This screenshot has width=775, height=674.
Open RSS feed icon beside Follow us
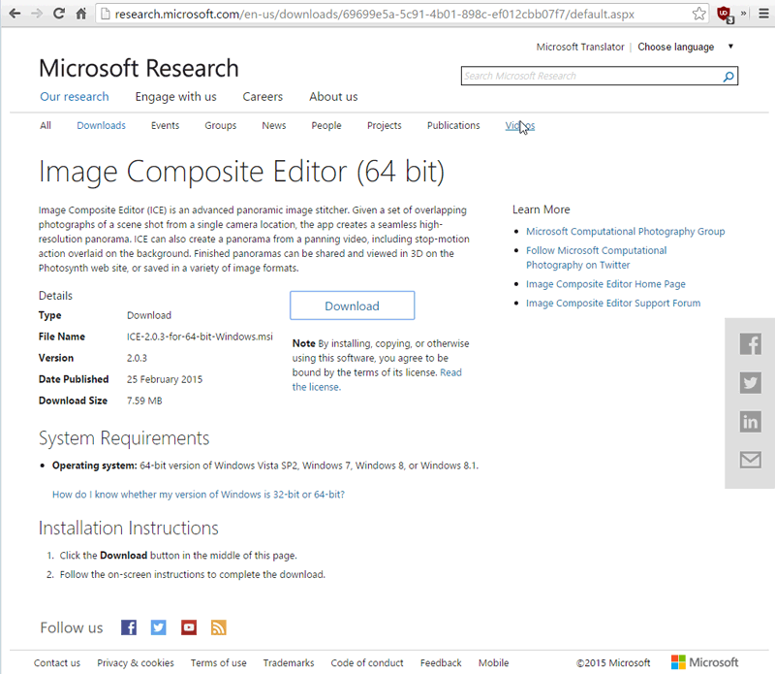[219, 627]
